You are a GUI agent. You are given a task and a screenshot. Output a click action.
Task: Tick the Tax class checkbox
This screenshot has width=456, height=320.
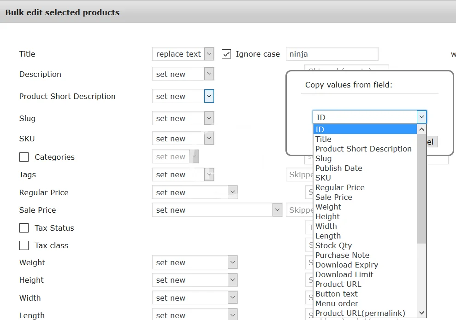pos(24,245)
